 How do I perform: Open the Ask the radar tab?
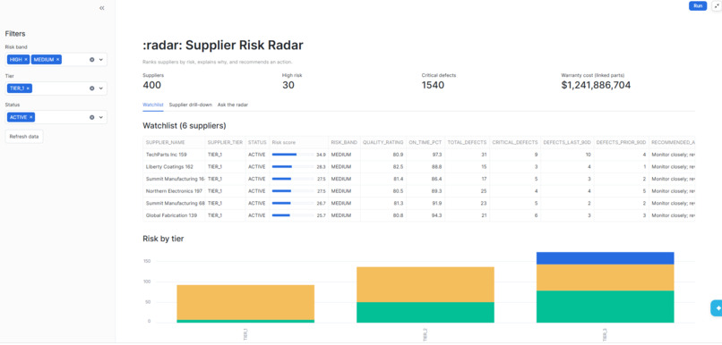point(233,105)
